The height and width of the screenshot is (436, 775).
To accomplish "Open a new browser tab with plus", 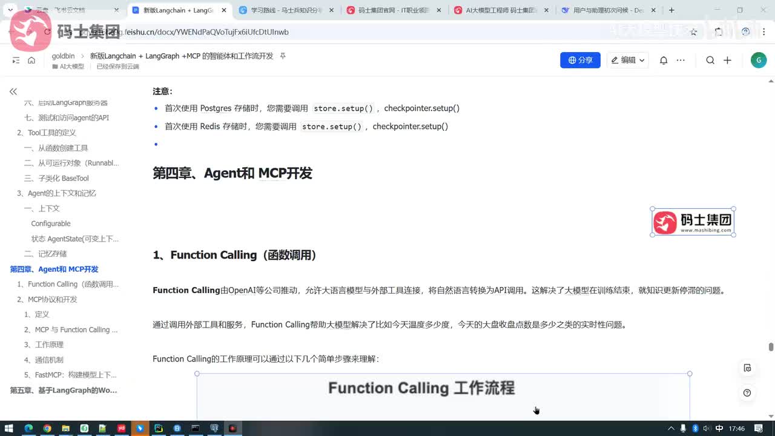I will [x=671, y=10].
